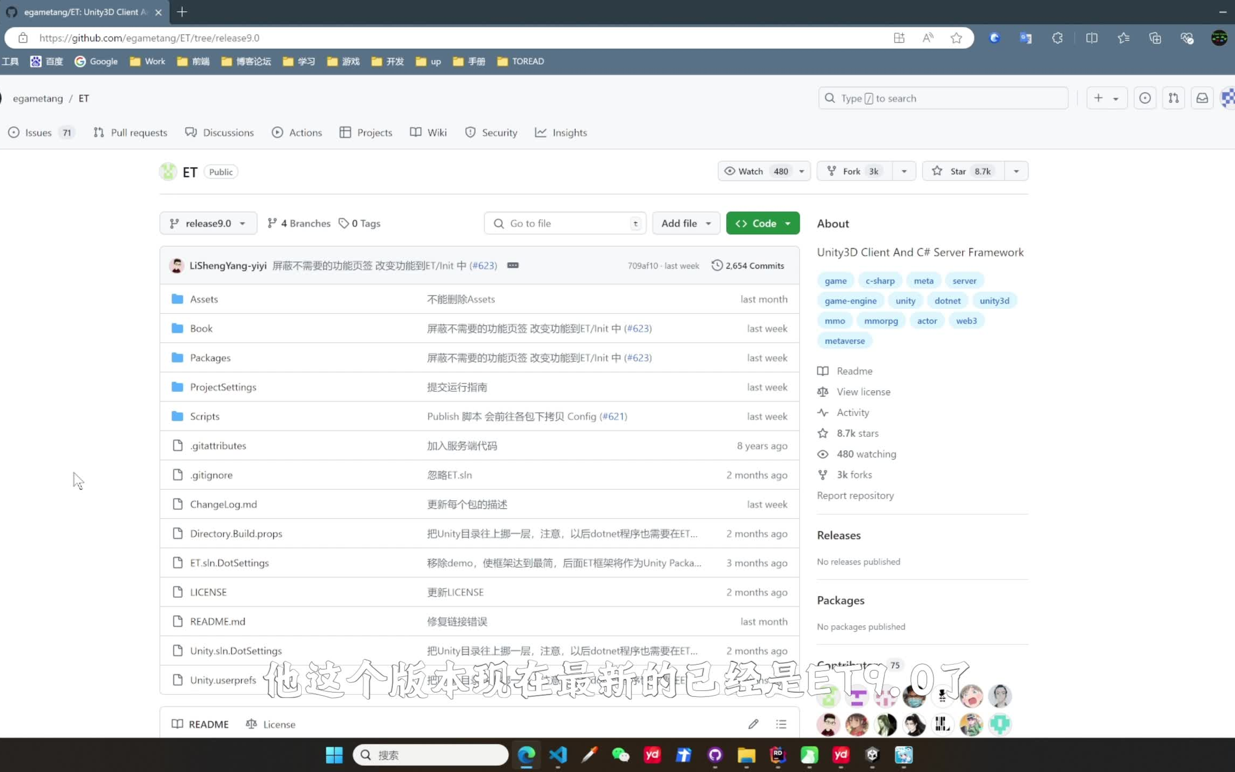This screenshot has height=772, width=1235.
Task: Select the game-engine topic tag
Action: coord(851,301)
